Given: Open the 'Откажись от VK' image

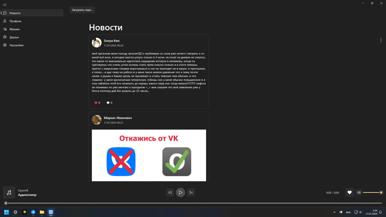Looking at the screenshot, I should point(149,155).
